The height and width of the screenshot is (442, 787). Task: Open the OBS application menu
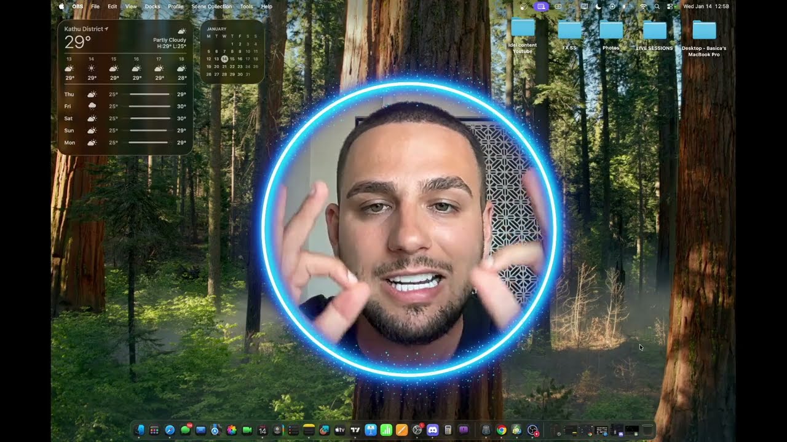pyautogui.click(x=77, y=6)
